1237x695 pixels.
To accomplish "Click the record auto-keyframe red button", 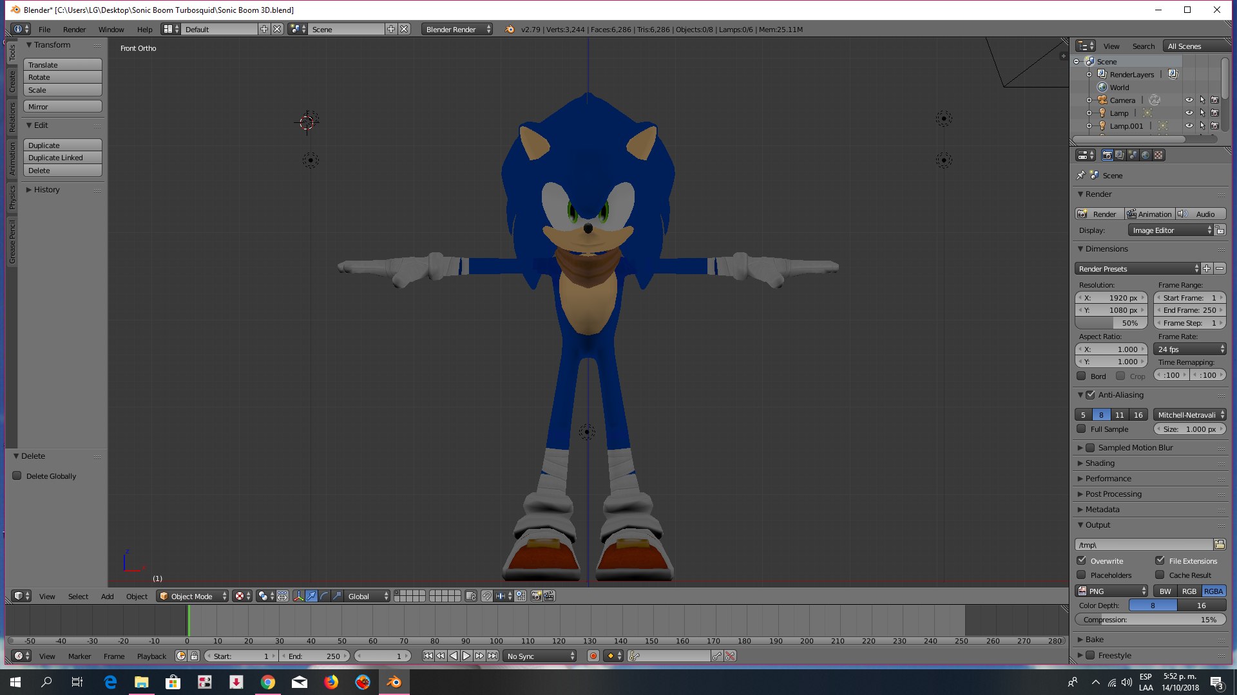I will coord(593,656).
